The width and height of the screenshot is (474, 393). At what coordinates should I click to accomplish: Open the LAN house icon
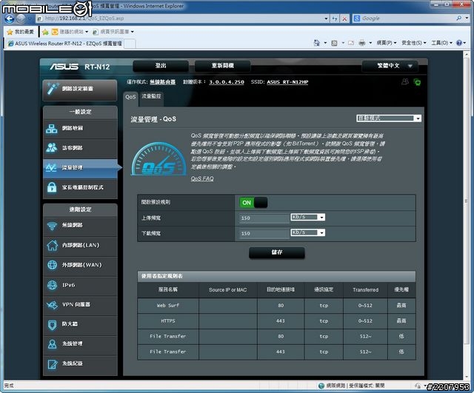52,245
